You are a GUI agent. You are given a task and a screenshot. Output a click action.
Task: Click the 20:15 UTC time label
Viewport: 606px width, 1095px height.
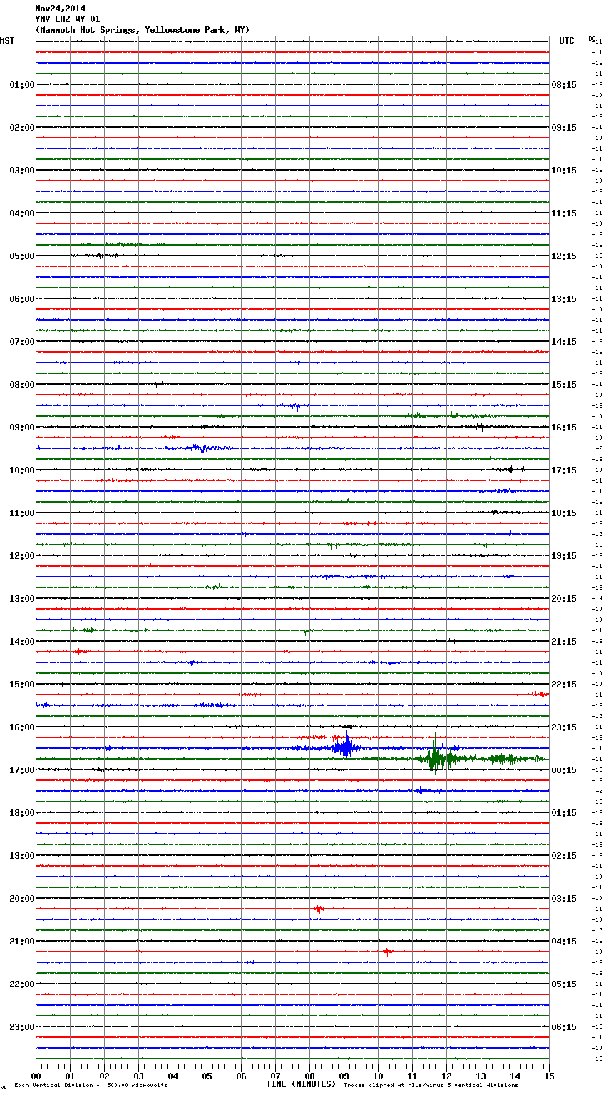pyautogui.click(x=564, y=599)
